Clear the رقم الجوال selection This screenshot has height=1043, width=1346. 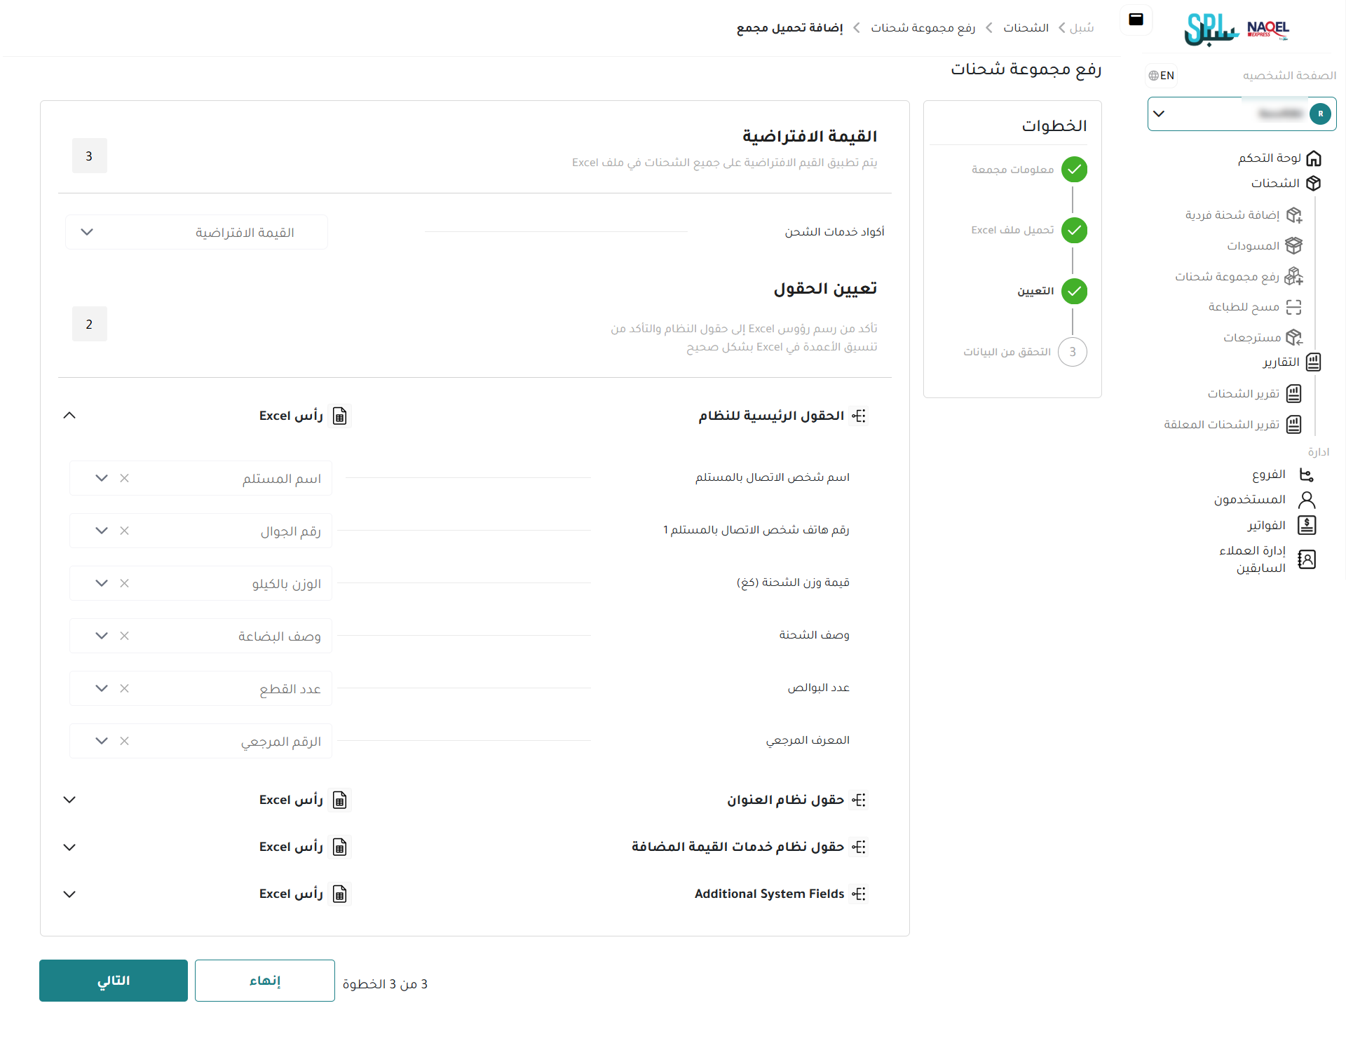pos(125,531)
